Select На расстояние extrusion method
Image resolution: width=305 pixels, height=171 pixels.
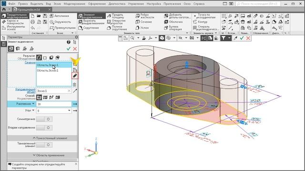point(39,97)
